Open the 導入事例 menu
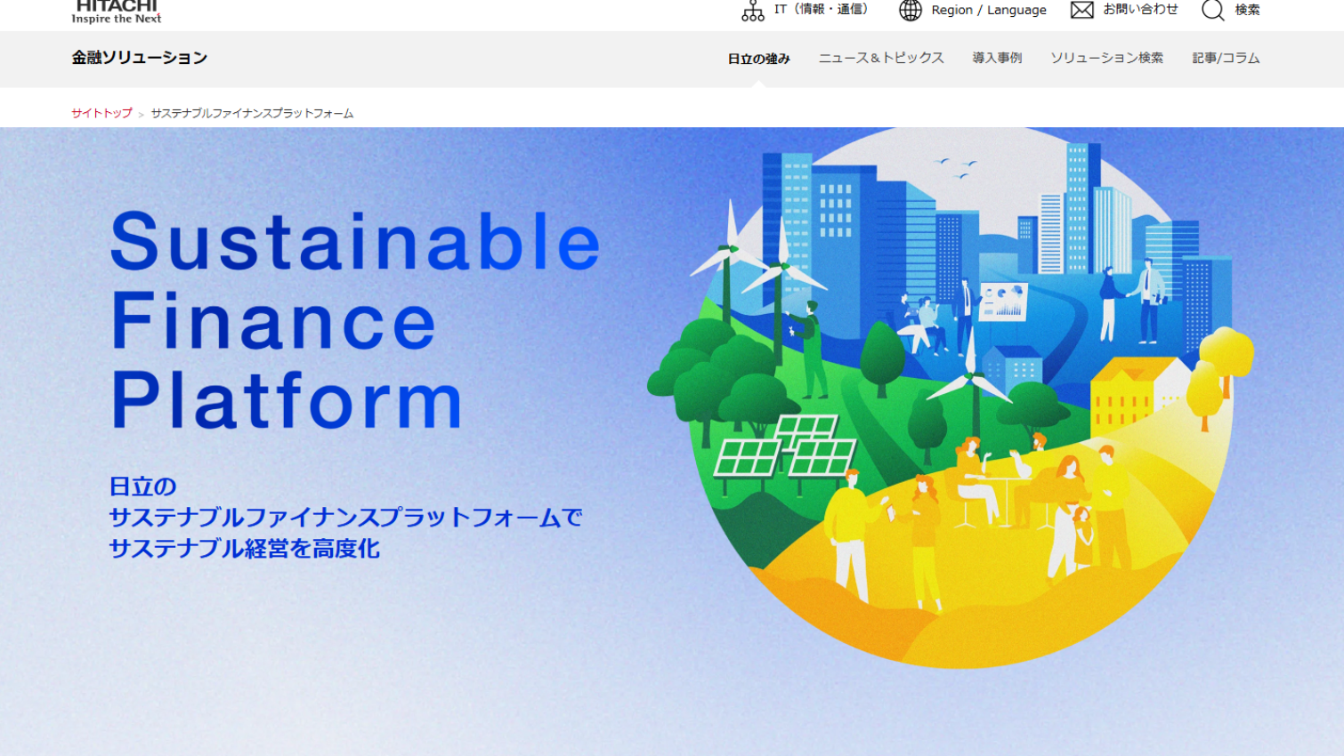 [997, 58]
